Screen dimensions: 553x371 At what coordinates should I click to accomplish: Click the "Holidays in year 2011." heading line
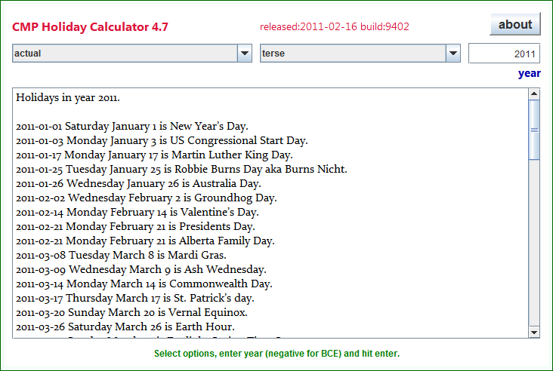[x=68, y=97]
